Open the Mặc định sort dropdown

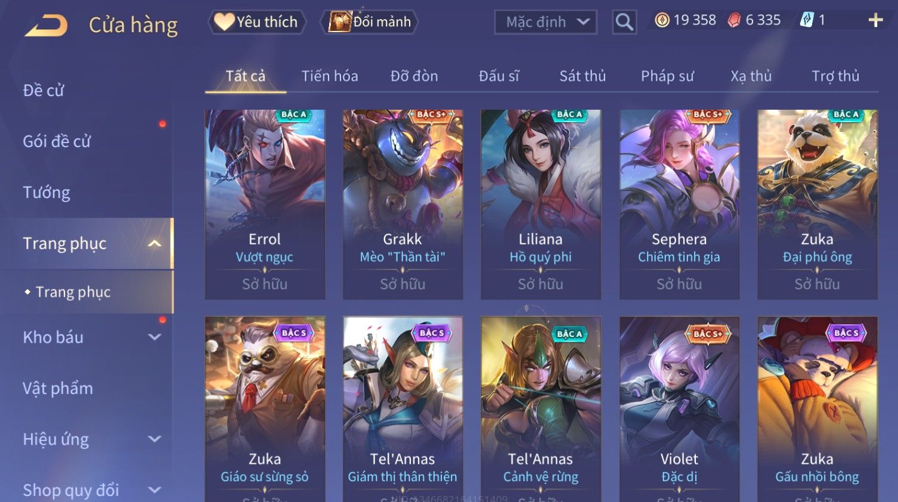click(546, 22)
